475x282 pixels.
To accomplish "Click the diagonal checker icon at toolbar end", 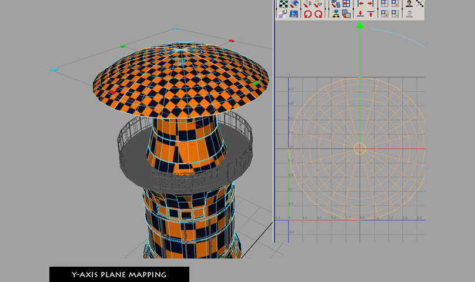I will click(x=420, y=4).
